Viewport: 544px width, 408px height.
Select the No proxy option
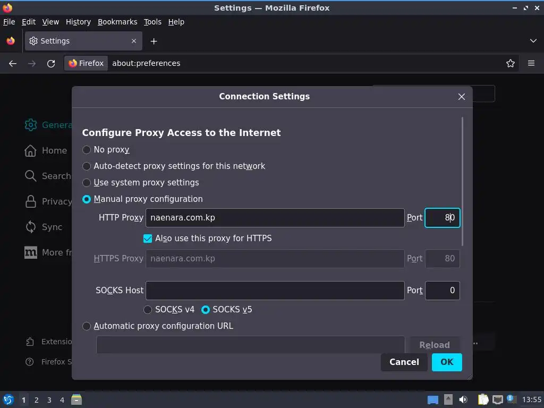coord(87,150)
